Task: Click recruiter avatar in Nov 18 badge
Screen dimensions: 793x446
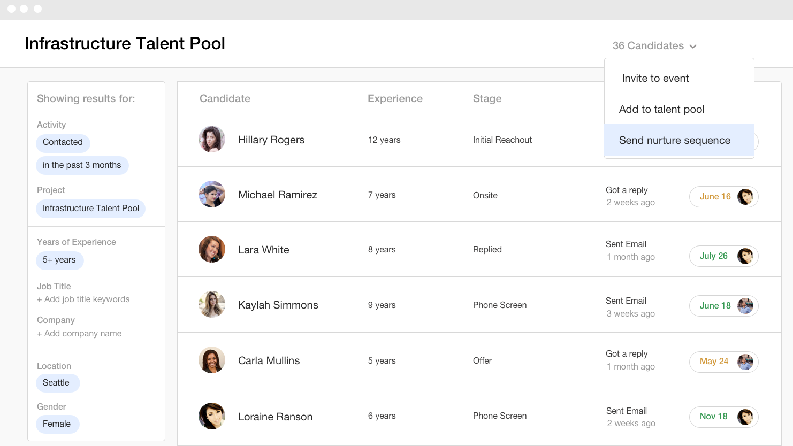Action: click(x=745, y=417)
